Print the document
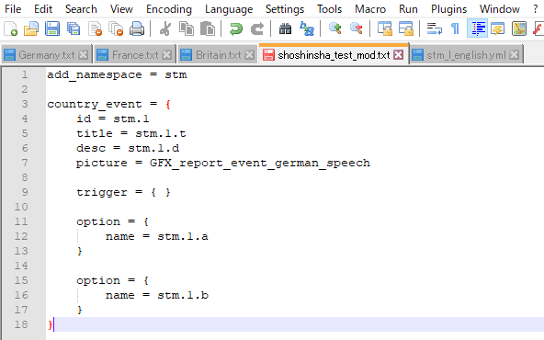Viewport: 544px width, 340px height. pyautogui.click(x=137, y=28)
